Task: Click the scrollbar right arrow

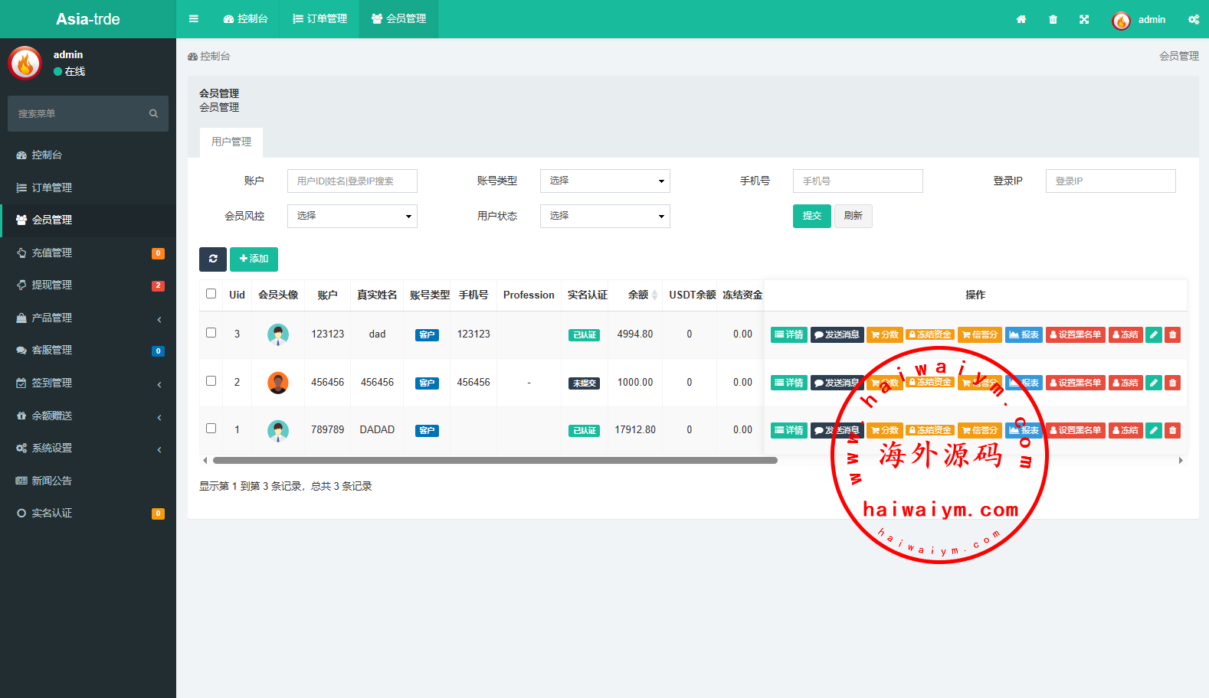Action: coord(1181,461)
